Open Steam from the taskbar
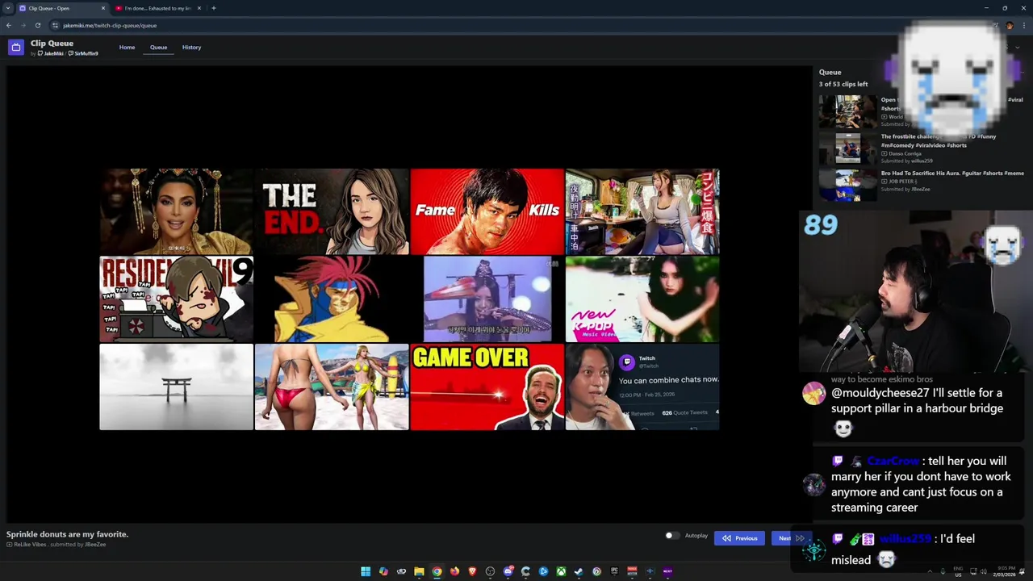 click(x=579, y=571)
